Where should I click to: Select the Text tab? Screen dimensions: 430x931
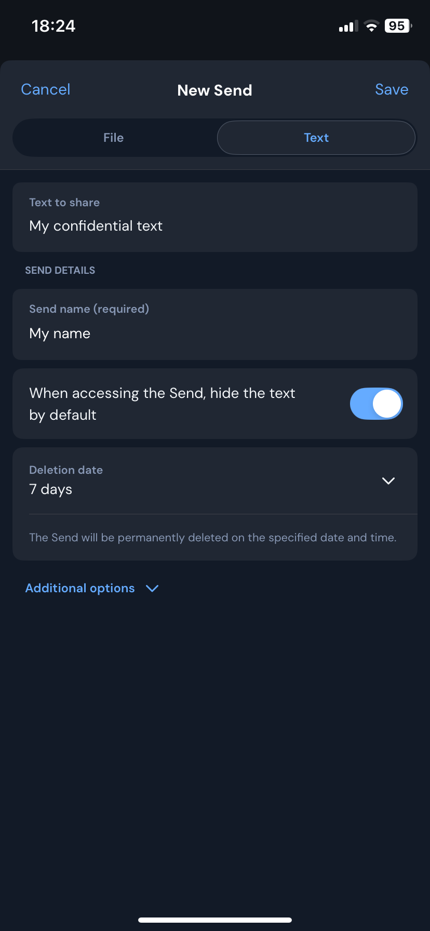point(316,138)
